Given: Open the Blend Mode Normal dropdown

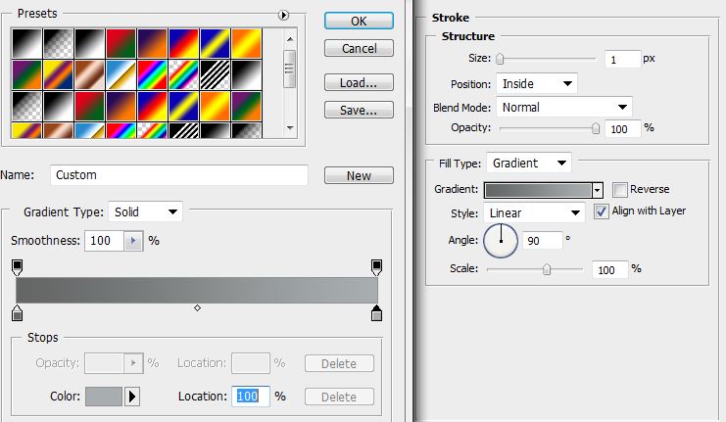Looking at the screenshot, I should [x=564, y=108].
